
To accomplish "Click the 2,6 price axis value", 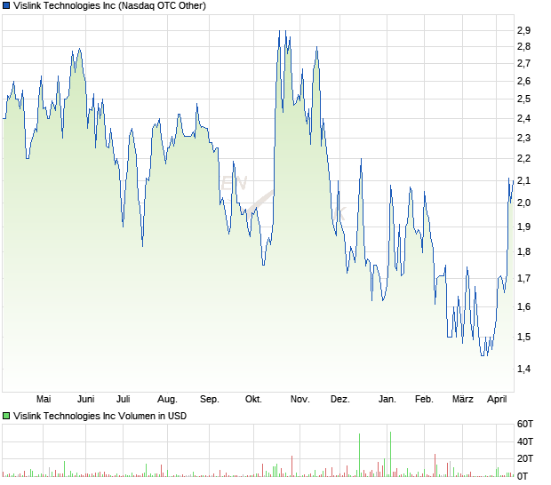I will click(523, 81).
